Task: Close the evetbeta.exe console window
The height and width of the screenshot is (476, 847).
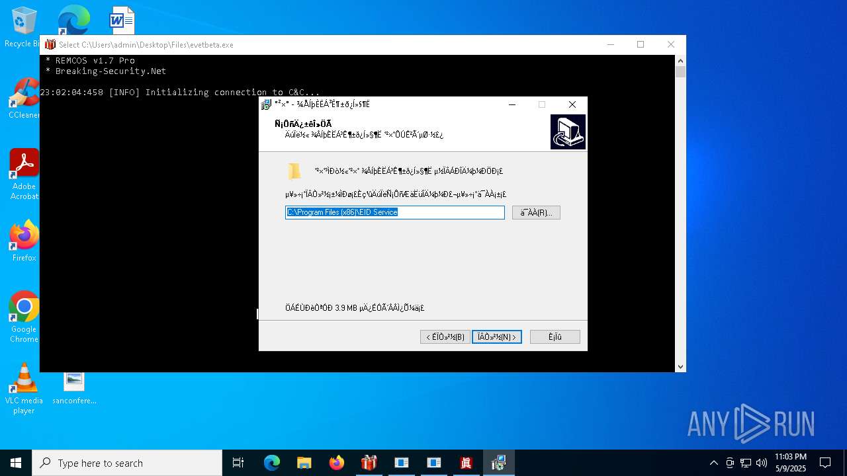Action: pos(671,44)
